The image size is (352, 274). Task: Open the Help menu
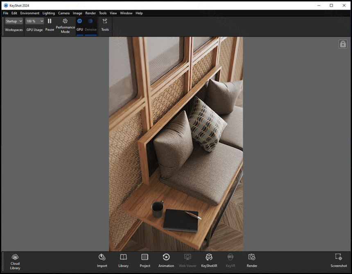(x=139, y=13)
